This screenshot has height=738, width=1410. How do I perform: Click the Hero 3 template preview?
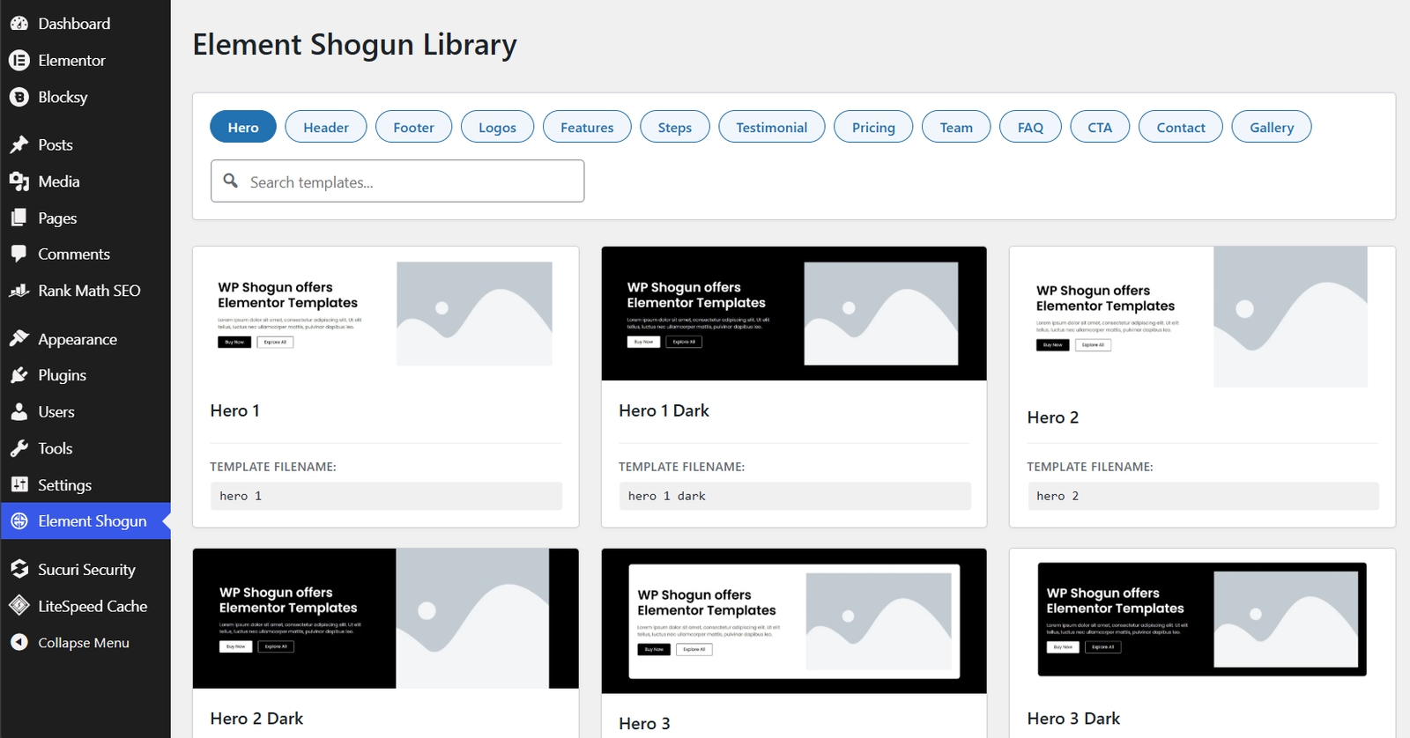(x=794, y=621)
